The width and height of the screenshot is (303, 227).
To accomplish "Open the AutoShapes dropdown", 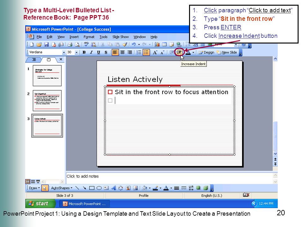I will [62, 188].
